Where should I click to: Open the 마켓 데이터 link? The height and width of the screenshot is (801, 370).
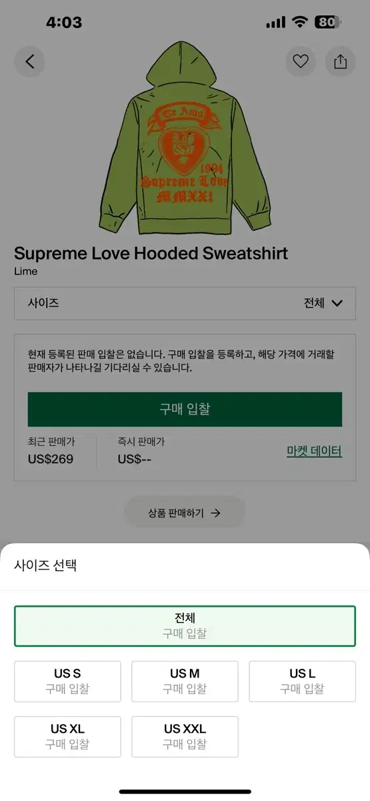(314, 451)
